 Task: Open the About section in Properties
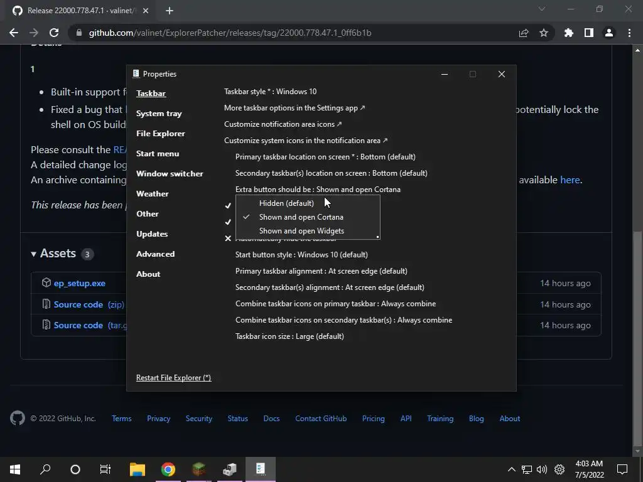tap(148, 274)
